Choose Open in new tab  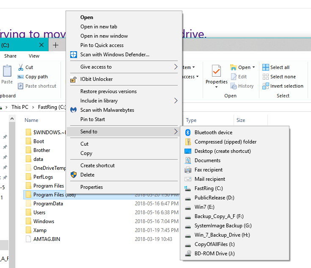click(99, 27)
